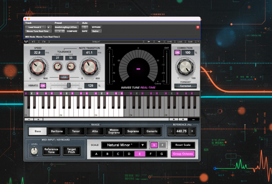The width and height of the screenshot is (272, 184).
Task: Toggle the Correction ON switch
Action: [178, 53]
